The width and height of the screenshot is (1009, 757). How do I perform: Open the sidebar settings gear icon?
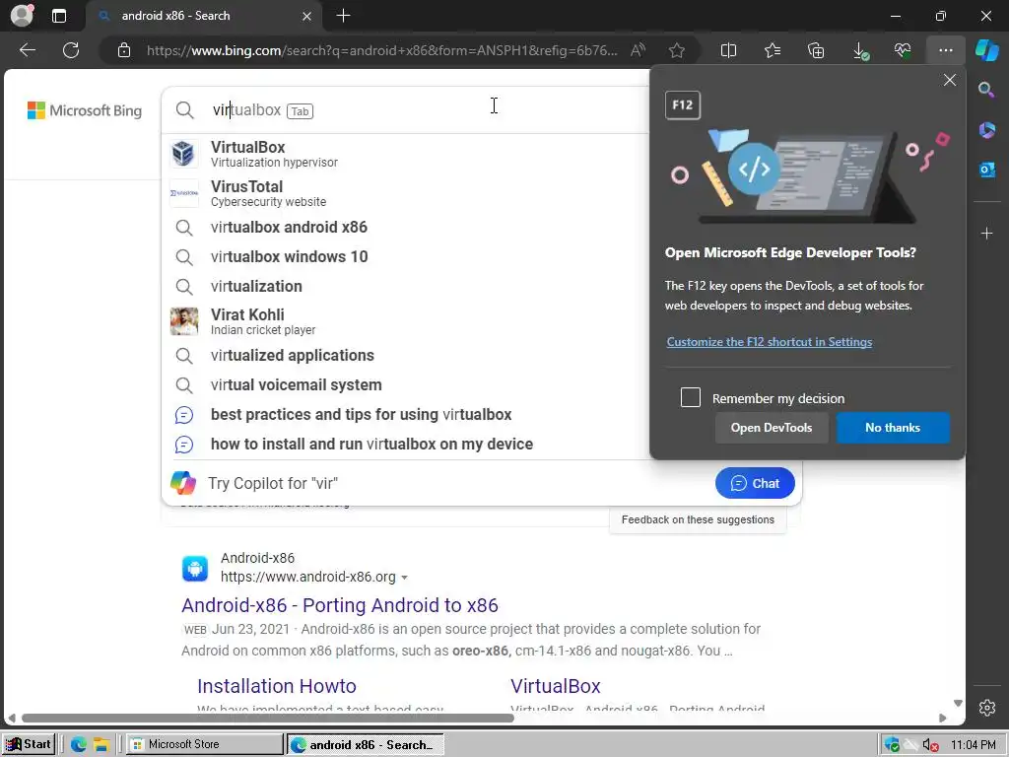click(987, 708)
